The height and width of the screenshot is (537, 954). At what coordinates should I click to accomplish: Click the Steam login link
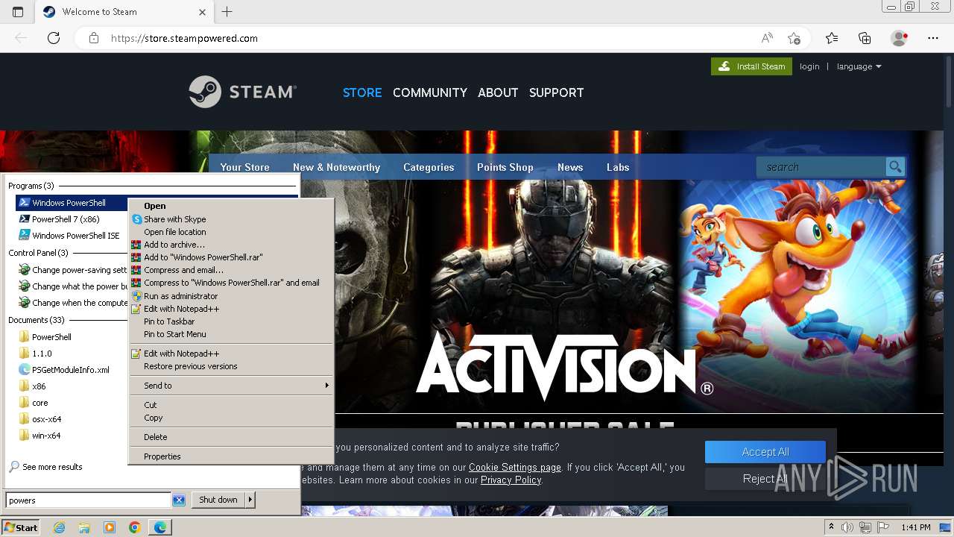tap(809, 66)
